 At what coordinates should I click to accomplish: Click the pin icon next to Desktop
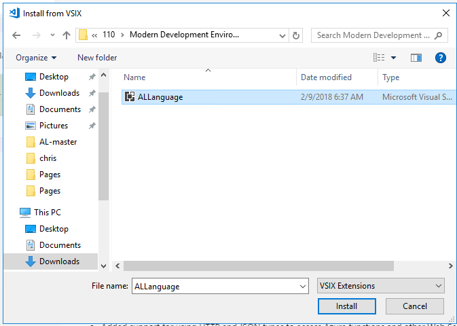92,77
